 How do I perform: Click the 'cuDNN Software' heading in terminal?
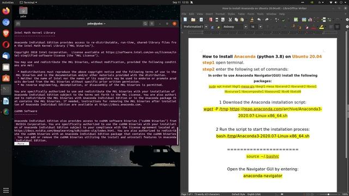click(26, 111)
